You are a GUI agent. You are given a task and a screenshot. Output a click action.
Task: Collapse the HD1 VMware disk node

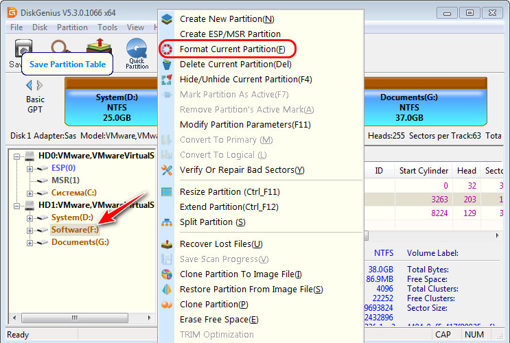tap(16, 206)
